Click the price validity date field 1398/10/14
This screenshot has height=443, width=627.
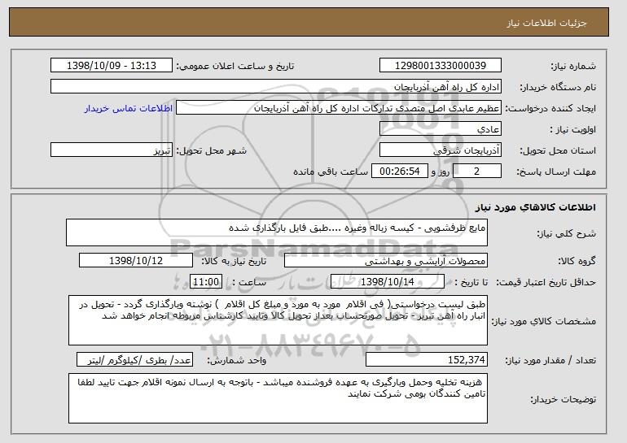click(x=388, y=282)
